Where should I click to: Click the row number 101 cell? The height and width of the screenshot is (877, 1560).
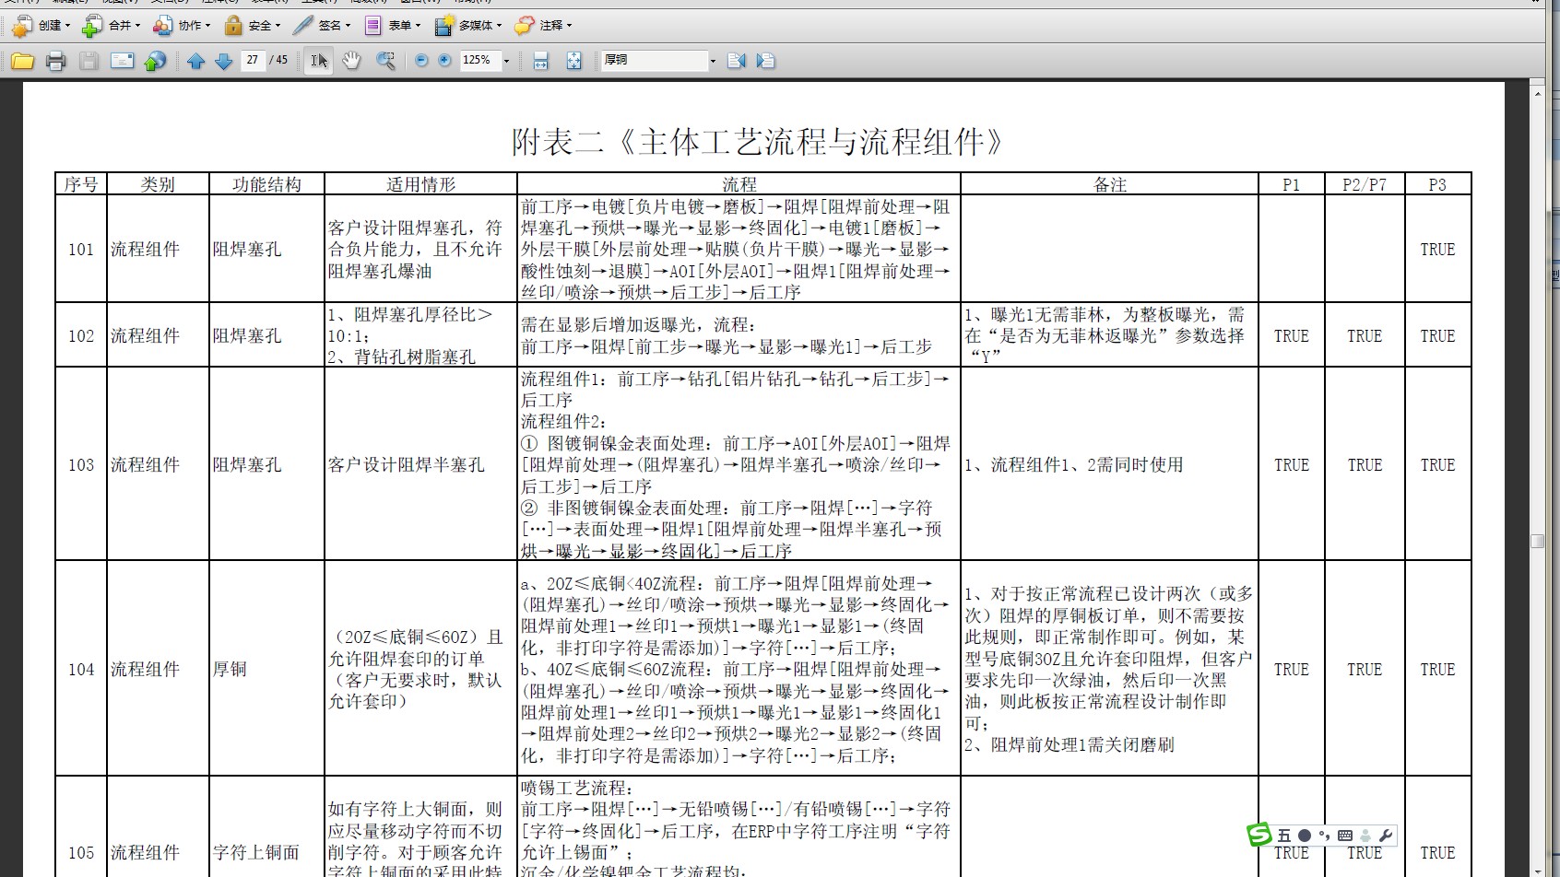click(81, 249)
